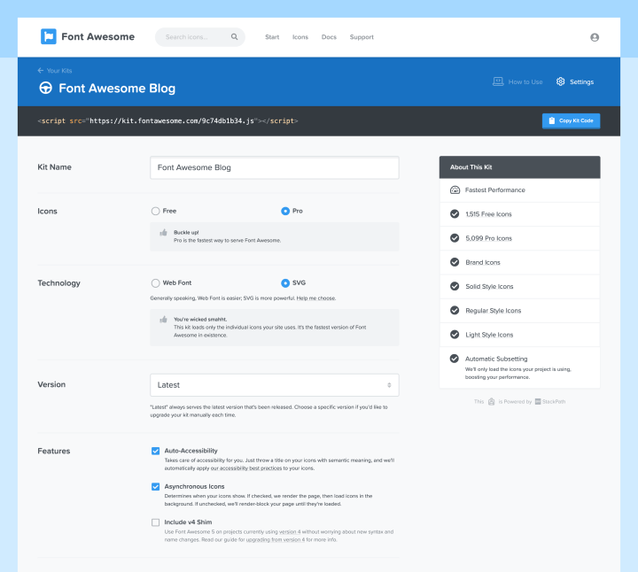Click the Brand Icons text

click(x=483, y=262)
